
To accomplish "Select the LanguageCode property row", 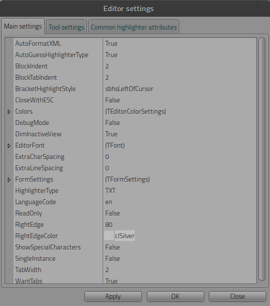I will click(x=131, y=202).
